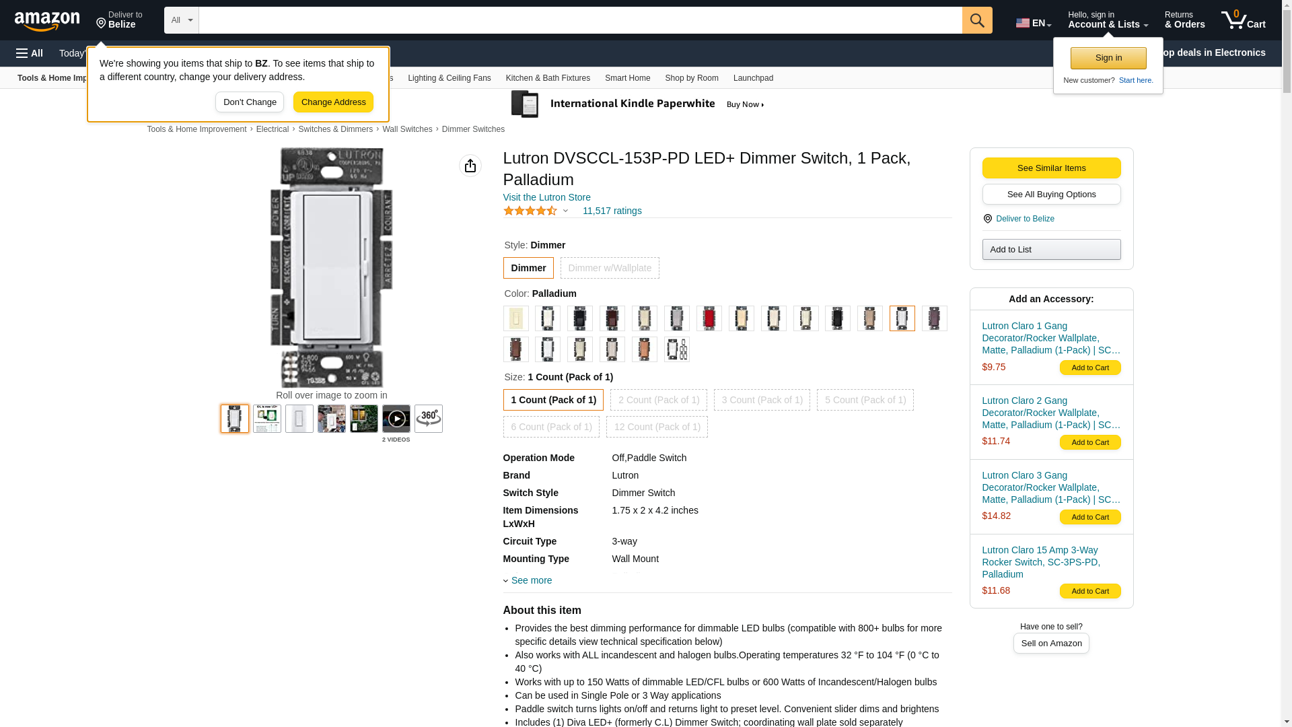Select the red color swatch

pos(709,318)
